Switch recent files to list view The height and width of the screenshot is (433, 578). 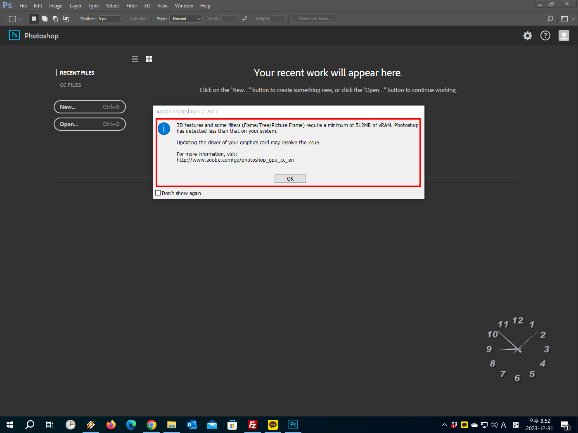pyautogui.click(x=135, y=59)
